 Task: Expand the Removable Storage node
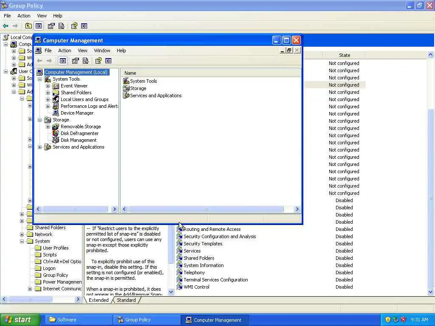(48, 126)
